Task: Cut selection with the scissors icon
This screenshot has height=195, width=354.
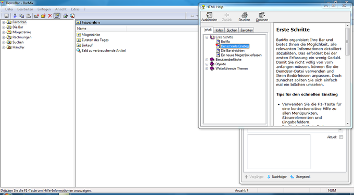Action: click(15, 16)
